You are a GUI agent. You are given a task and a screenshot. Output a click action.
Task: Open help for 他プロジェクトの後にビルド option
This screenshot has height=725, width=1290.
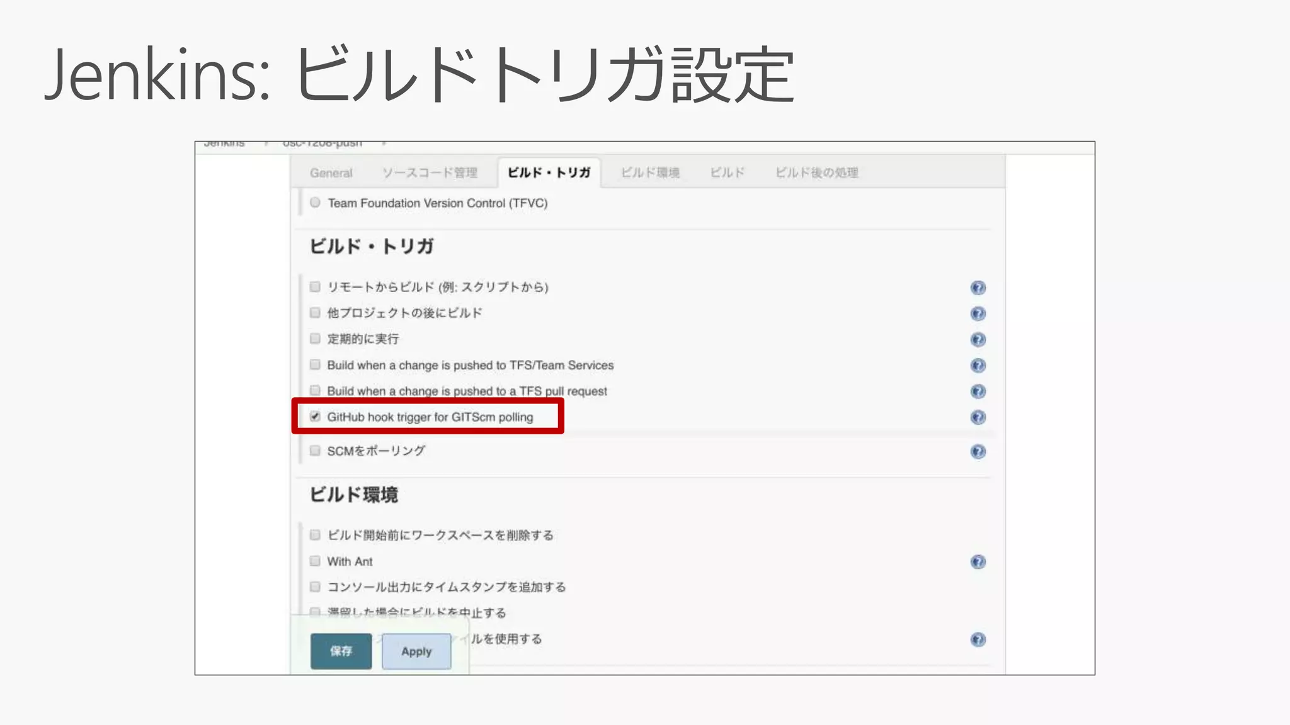point(978,313)
